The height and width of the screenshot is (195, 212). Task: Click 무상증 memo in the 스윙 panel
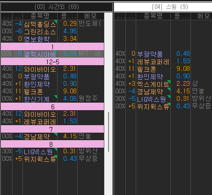[201, 106]
